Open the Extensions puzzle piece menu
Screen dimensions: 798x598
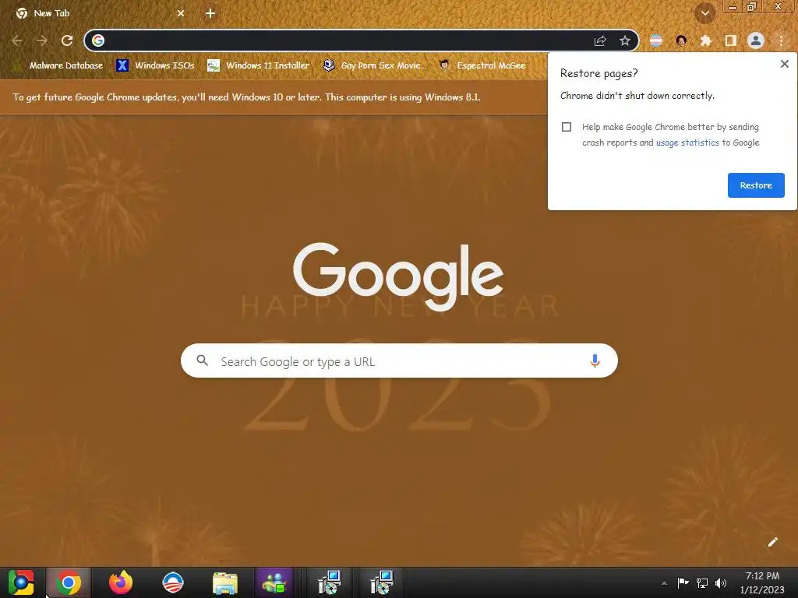coord(705,40)
